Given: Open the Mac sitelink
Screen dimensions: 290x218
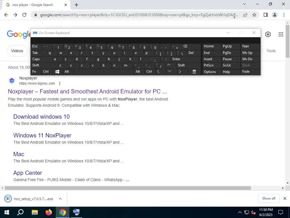Looking at the screenshot, I should (x=19, y=154).
